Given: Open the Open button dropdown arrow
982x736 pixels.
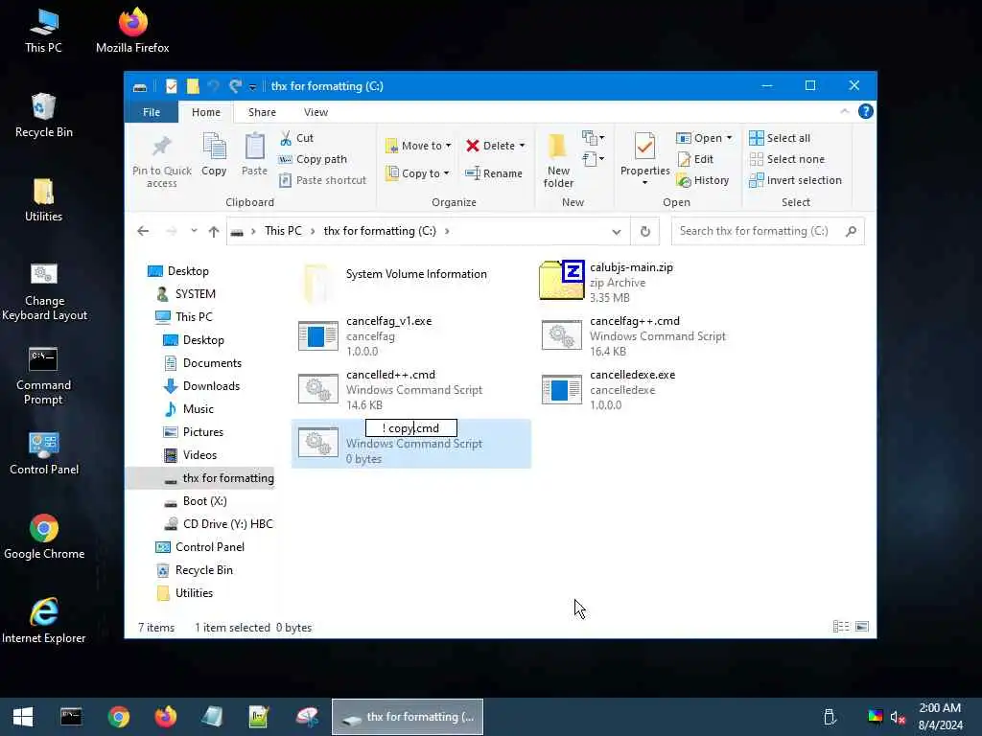Looking at the screenshot, I should 729,138.
